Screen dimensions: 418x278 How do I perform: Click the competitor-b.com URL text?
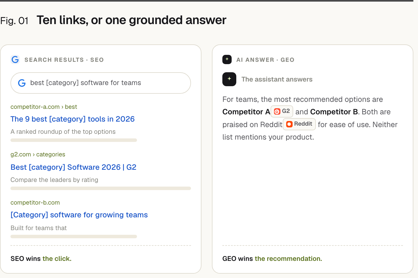[35, 203]
